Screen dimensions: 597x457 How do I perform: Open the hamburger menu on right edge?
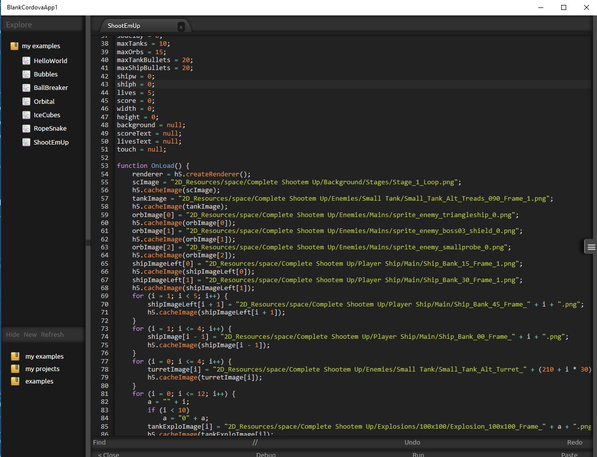[591, 247]
